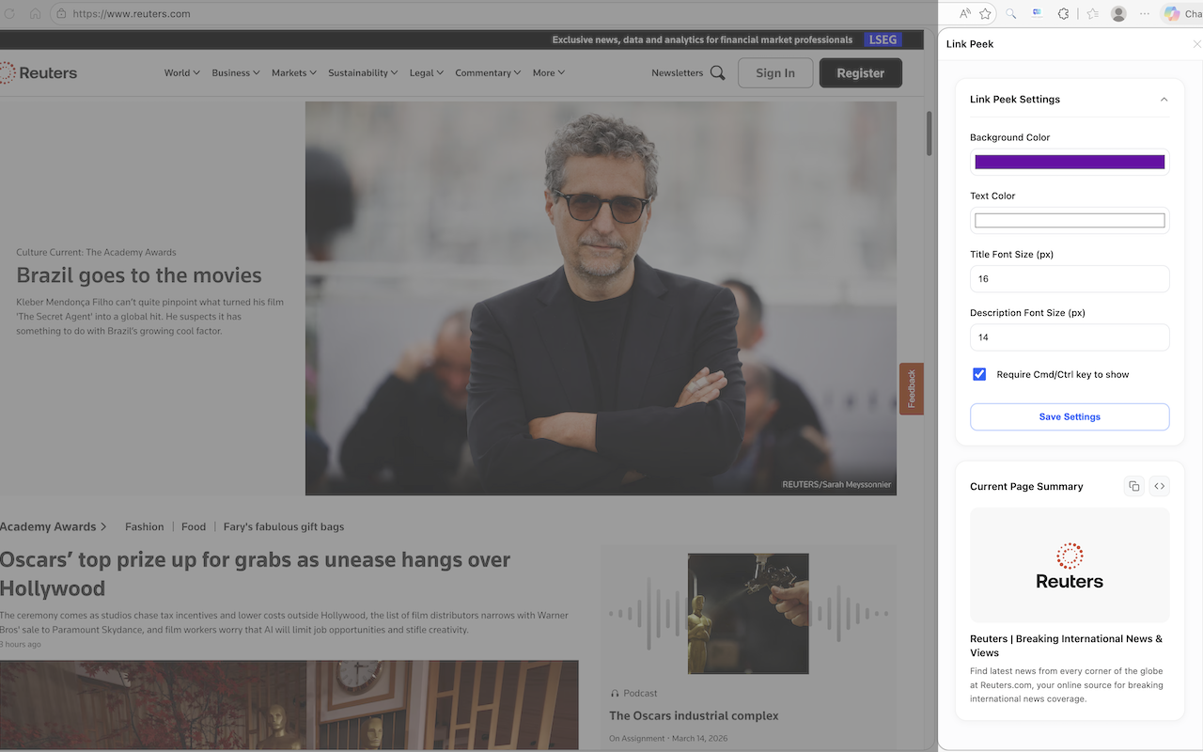Reload the page with the refresh icon
This screenshot has width=1203, height=752.
[x=10, y=14]
